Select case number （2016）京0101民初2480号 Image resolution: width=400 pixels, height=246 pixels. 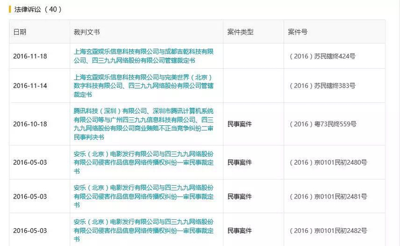tap(328, 162)
